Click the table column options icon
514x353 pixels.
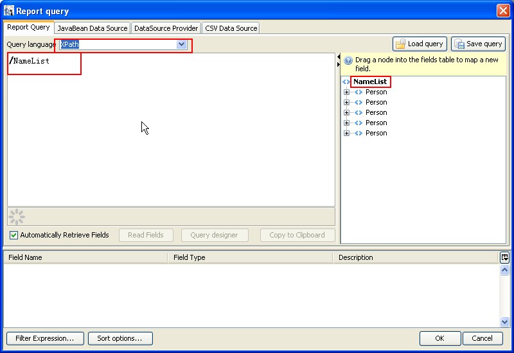(504, 257)
